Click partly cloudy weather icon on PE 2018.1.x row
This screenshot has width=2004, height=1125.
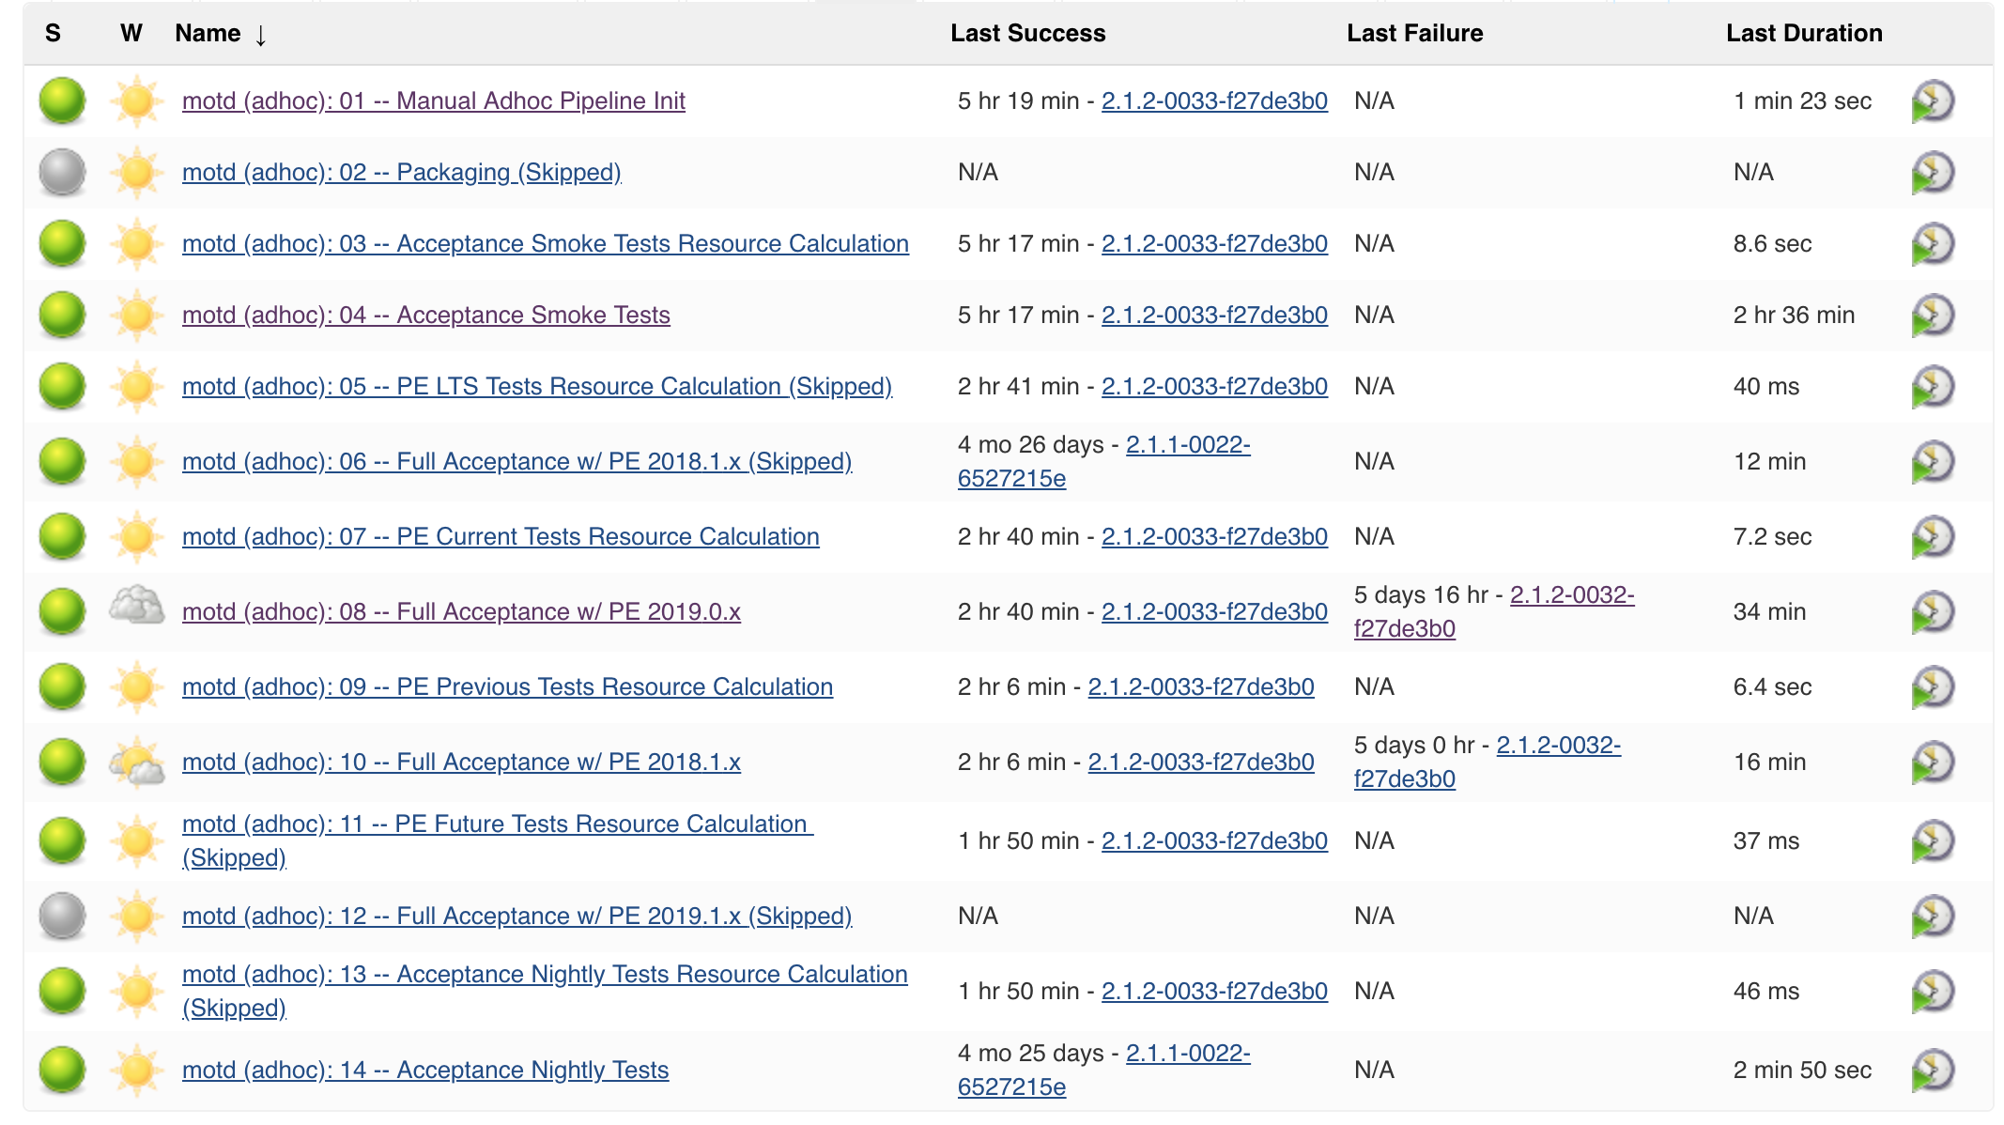pos(134,762)
